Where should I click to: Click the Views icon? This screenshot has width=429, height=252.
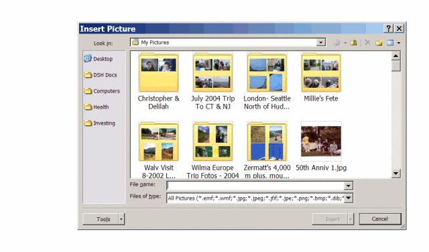390,43
